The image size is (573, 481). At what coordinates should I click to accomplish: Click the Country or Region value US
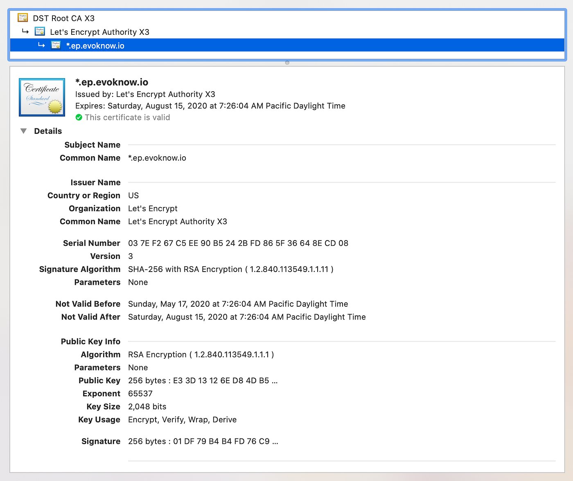click(x=133, y=196)
